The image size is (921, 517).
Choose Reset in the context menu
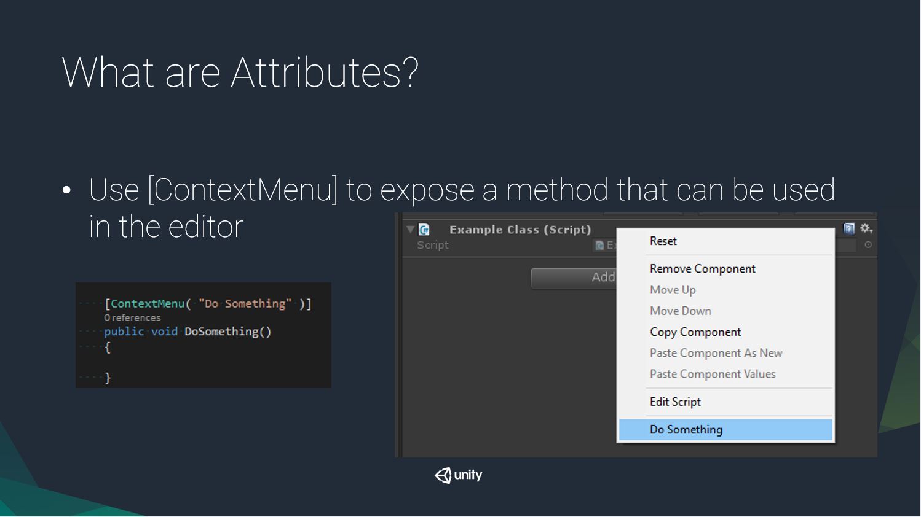[x=725, y=241]
